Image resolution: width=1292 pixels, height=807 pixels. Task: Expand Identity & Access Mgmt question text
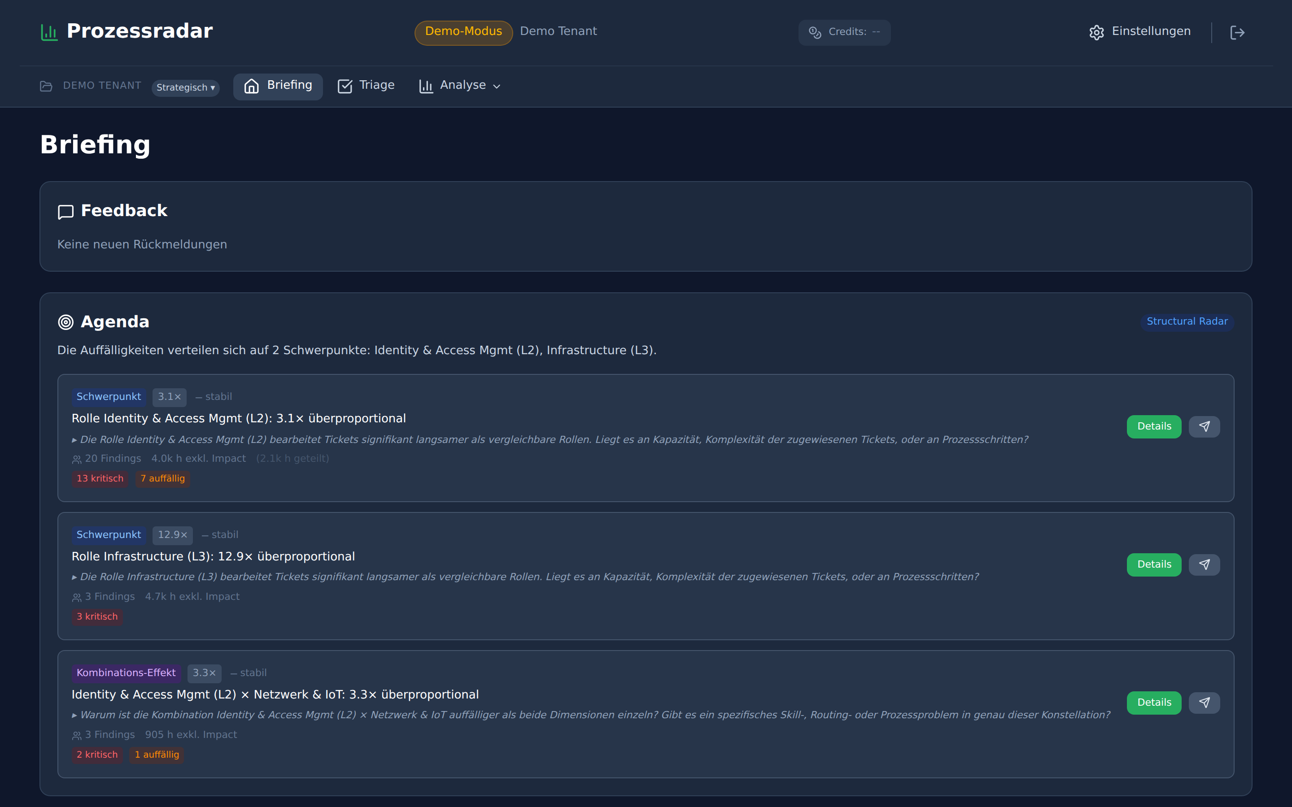click(75, 440)
